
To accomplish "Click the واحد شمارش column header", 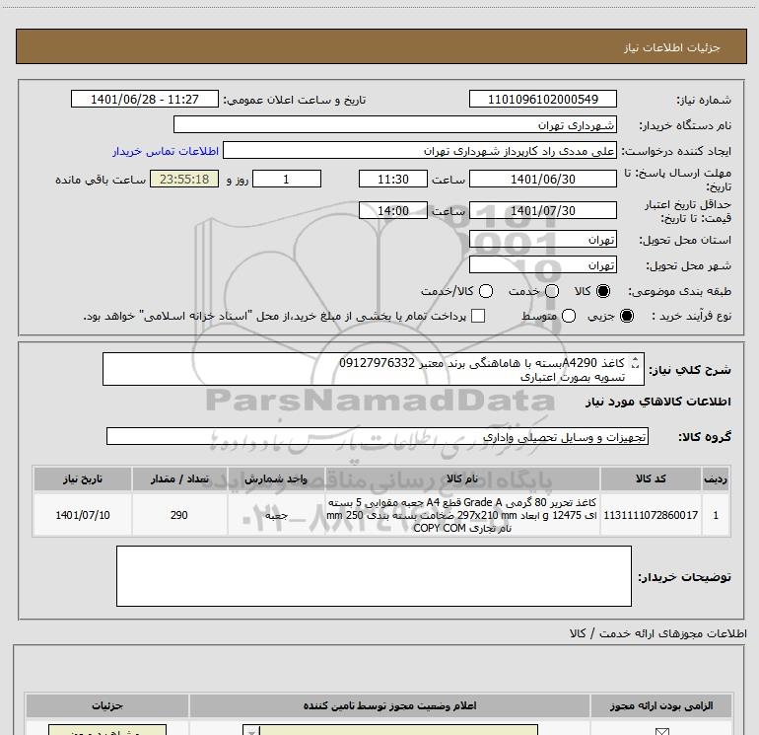I will (276, 478).
